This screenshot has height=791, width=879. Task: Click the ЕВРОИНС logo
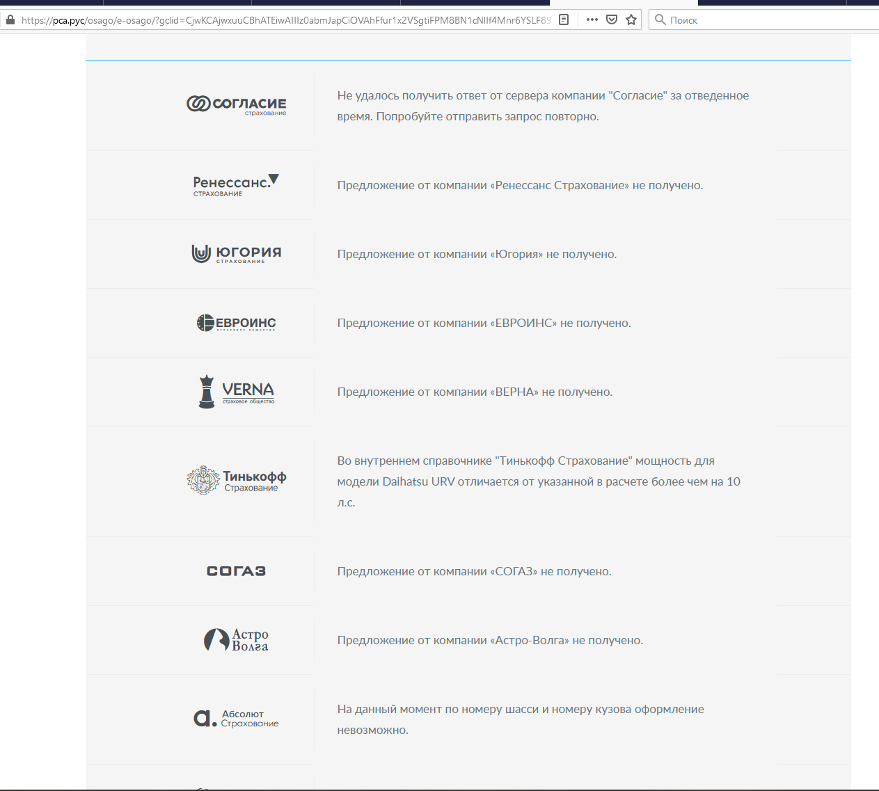pyautogui.click(x=237, y=323)
